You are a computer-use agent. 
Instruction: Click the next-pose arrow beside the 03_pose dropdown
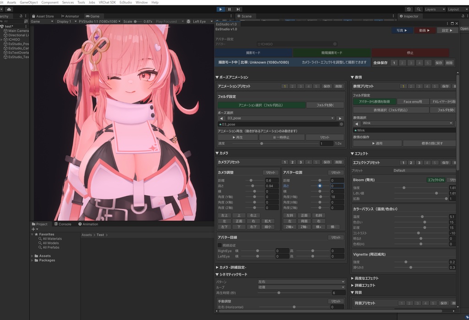click(x=340, y=118)
